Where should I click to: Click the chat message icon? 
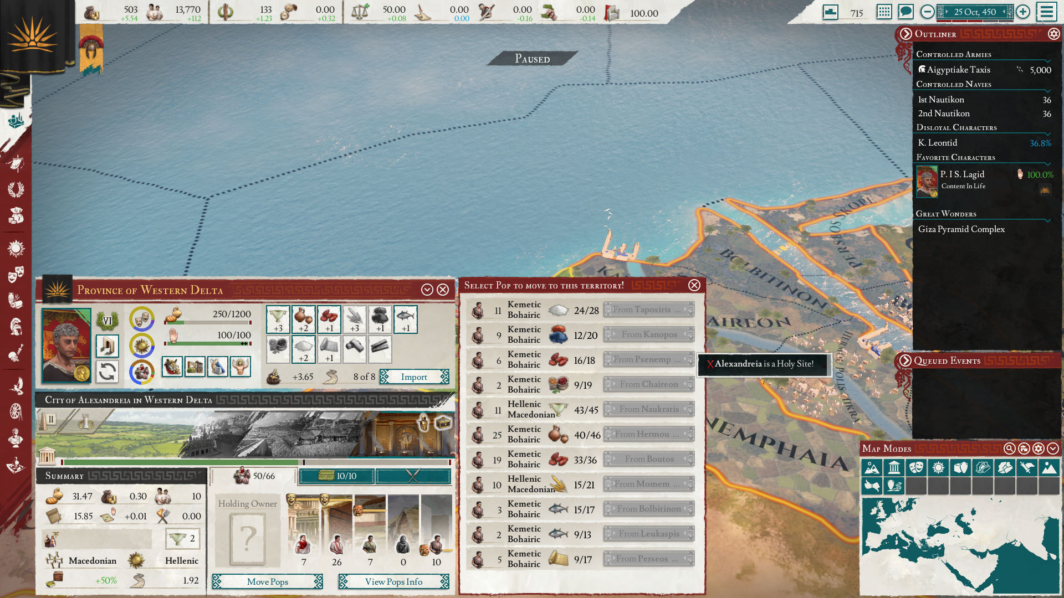(906, 12)
